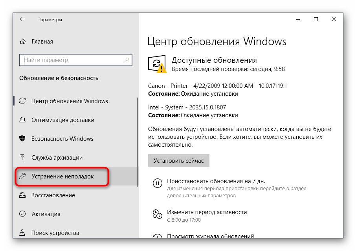Click the Обновление и безопасность heading
Viewport: 356px width, 251px height.
coord(59,78)
